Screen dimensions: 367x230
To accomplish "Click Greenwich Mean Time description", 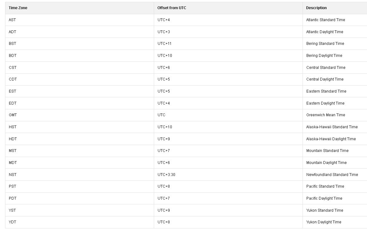I will [326, 115].
